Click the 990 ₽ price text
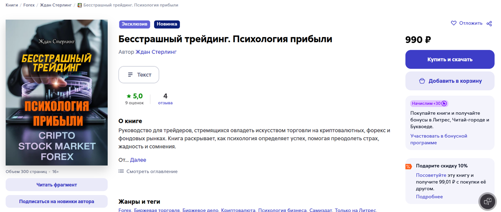Viewport: 501px width, 212px height. 418,40
